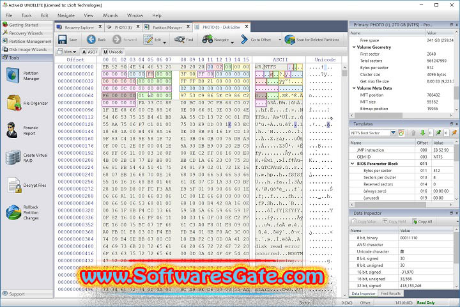Click the hex editor vertical scrollbar
The image size is (460, 307).
[344, 180]
